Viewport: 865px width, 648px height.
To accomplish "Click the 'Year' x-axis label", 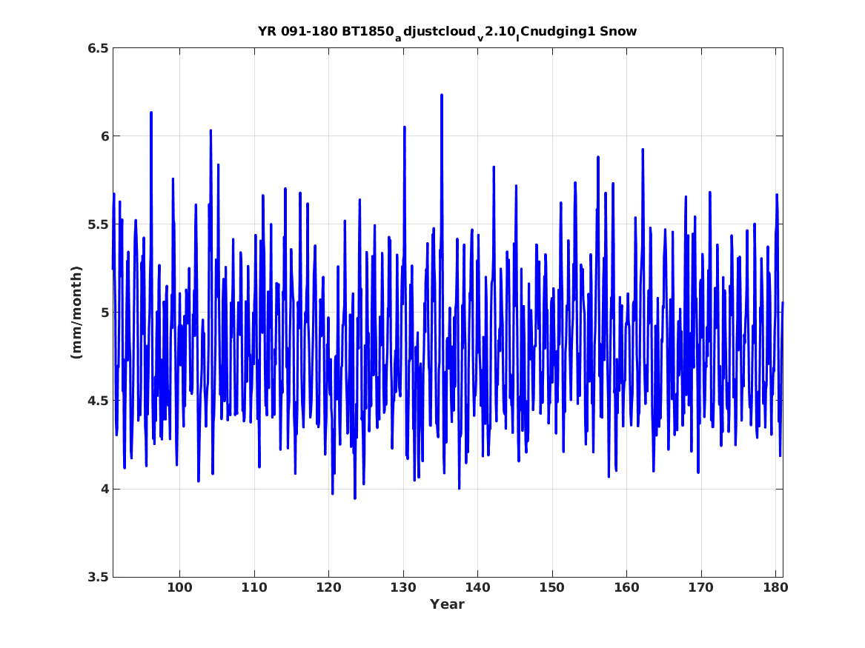I will click(447, 604).
